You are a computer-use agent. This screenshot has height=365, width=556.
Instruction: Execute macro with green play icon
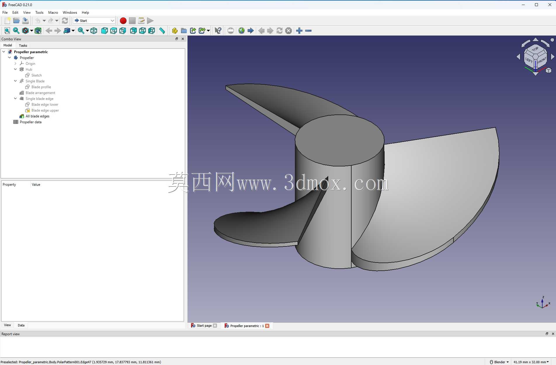coord(150,21)
